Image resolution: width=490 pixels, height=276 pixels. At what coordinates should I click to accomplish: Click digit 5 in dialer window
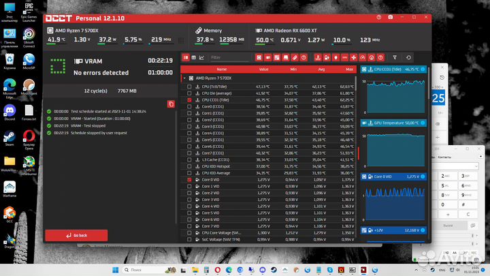pos(447,185)
